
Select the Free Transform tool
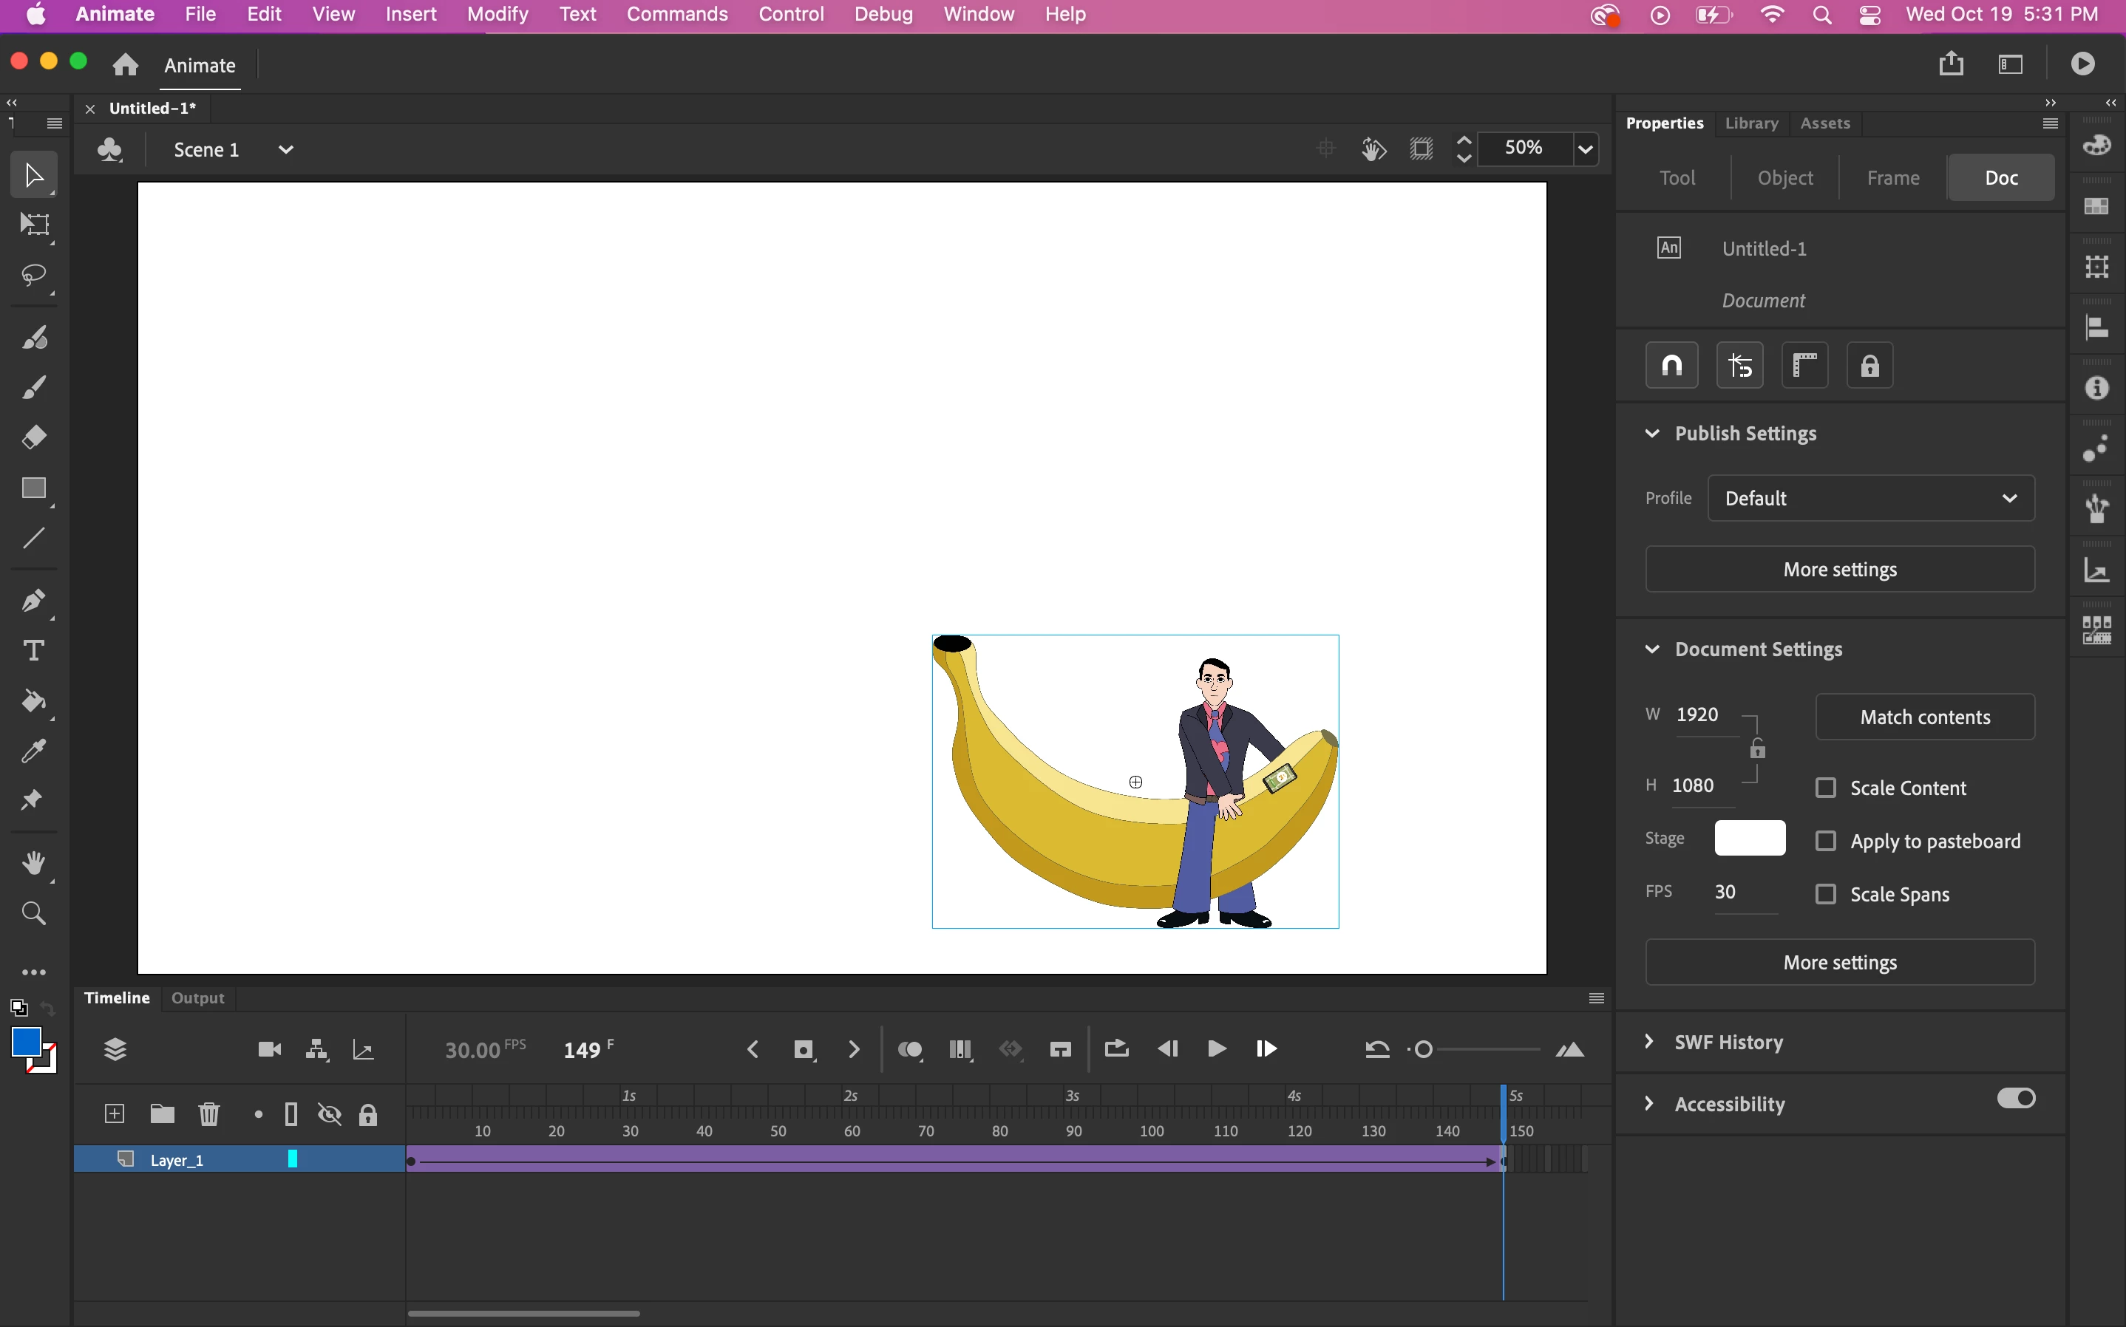coord(33,225)
